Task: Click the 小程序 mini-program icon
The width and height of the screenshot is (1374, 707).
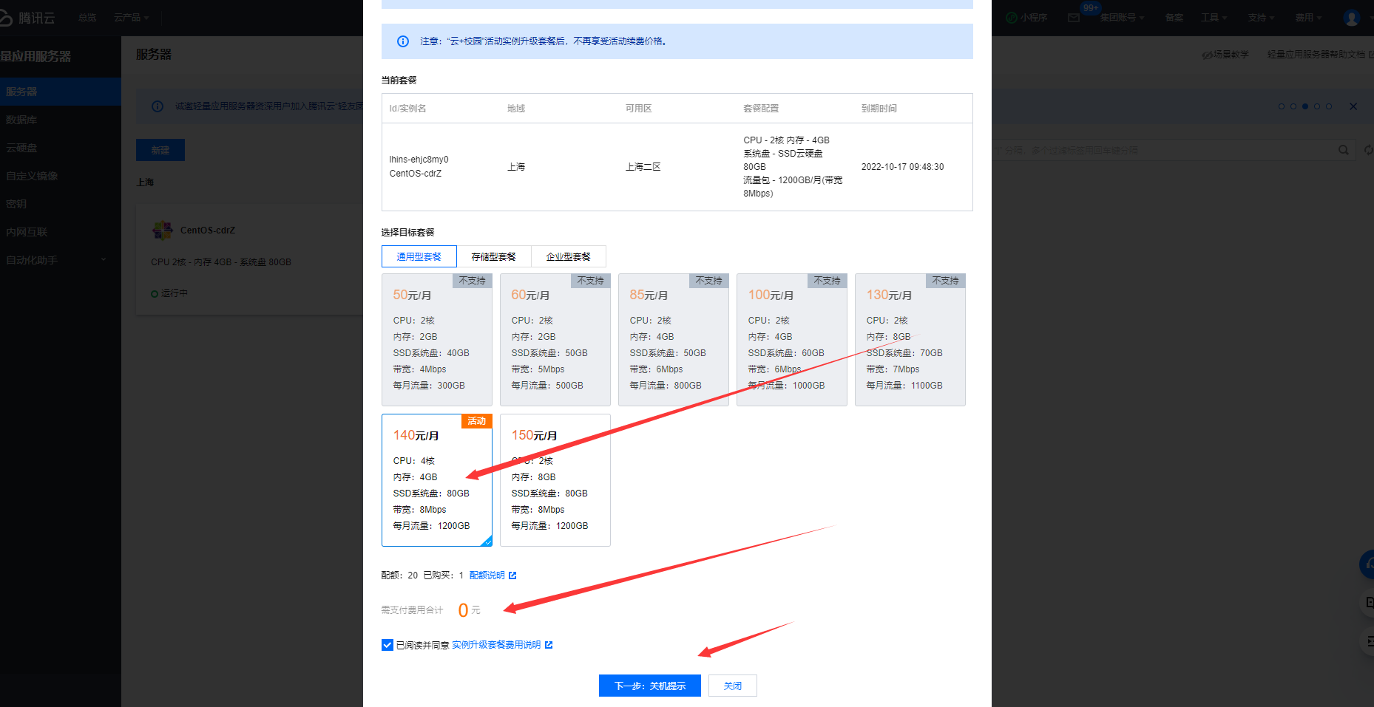Action: click(1012, 18)
